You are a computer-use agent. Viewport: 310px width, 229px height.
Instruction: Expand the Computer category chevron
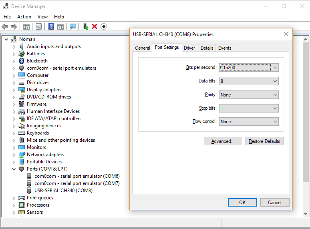tap(14, 76)
